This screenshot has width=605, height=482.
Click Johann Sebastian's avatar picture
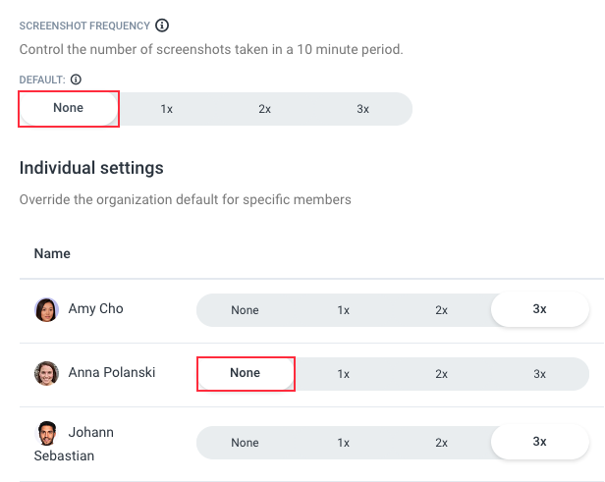47,433
